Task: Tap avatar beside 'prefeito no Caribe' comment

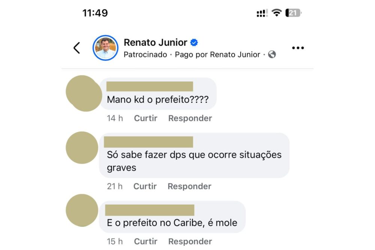Action: tap(82, 210)
